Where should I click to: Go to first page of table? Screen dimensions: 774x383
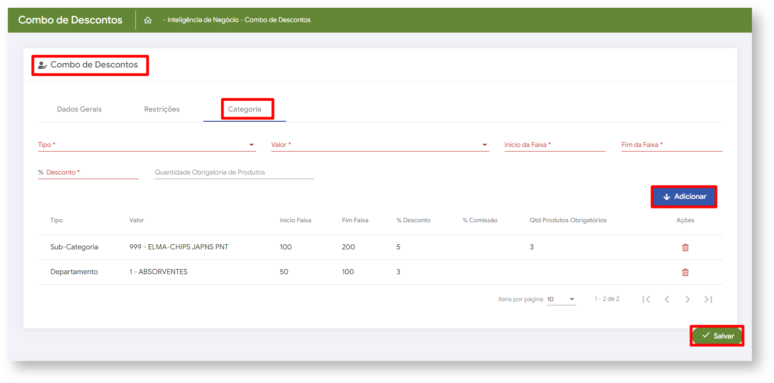point(646,299)
